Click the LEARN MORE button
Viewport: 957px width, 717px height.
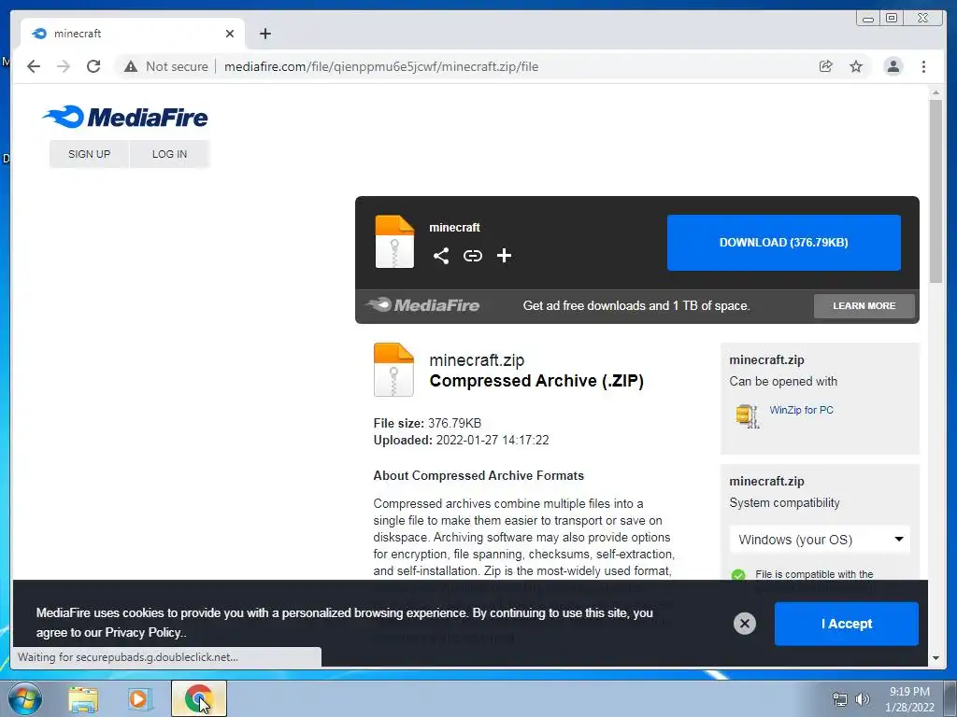tap(864, 306)
